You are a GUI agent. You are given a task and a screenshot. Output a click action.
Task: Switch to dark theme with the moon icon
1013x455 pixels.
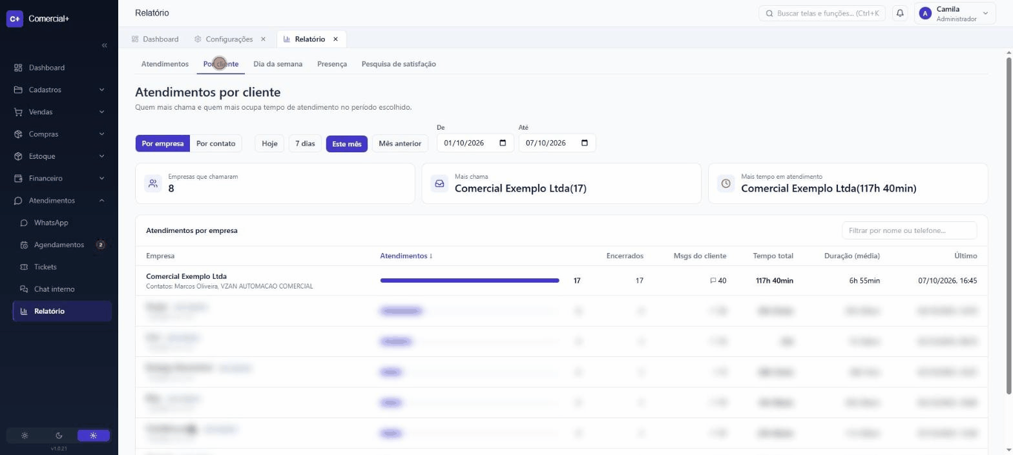point(59,435)
